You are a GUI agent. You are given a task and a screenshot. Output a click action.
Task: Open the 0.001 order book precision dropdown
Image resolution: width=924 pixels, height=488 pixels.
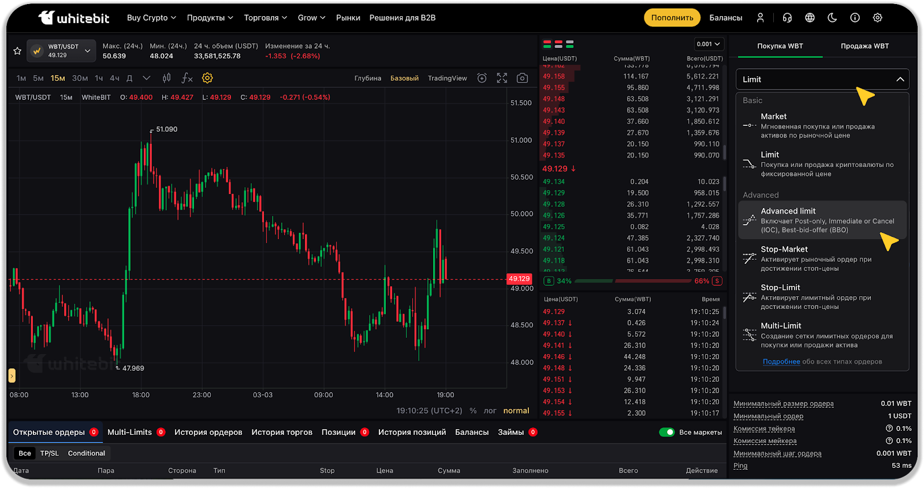click(709, 44)
